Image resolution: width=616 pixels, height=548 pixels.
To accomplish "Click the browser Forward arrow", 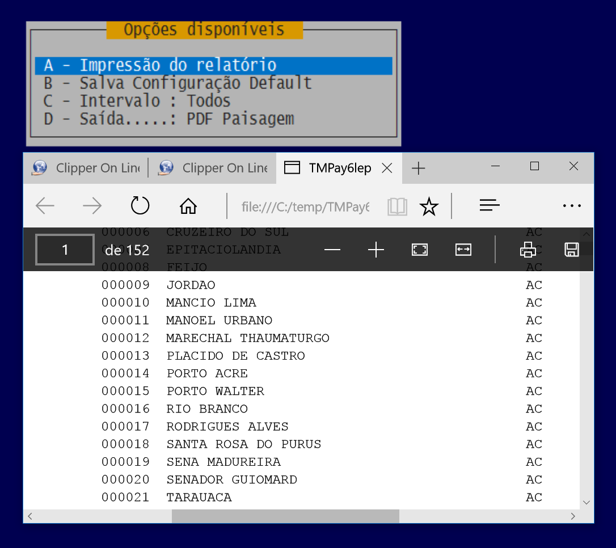I will [92, 206].
